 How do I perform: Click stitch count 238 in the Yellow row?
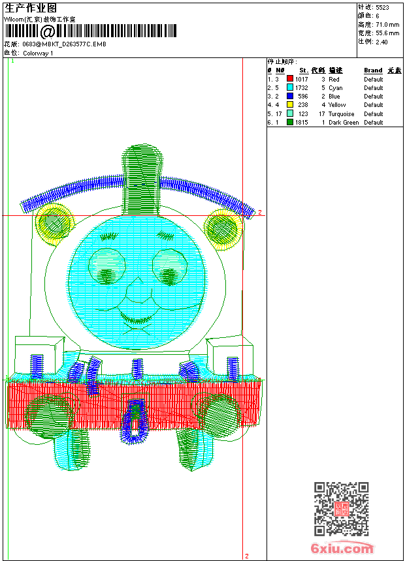coord(303,105)
